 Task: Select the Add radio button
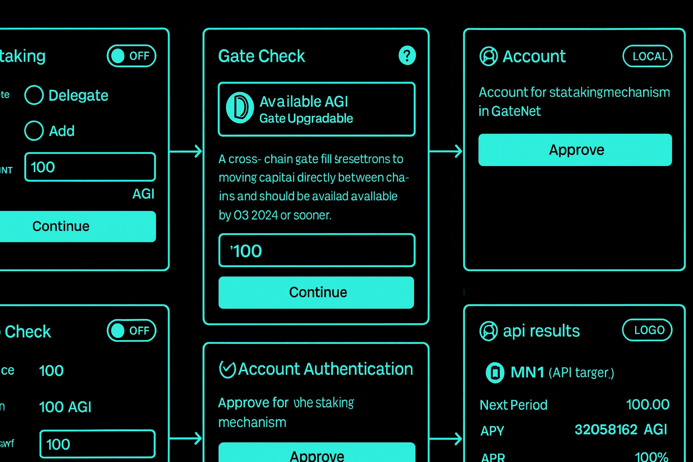pos(34,131)
